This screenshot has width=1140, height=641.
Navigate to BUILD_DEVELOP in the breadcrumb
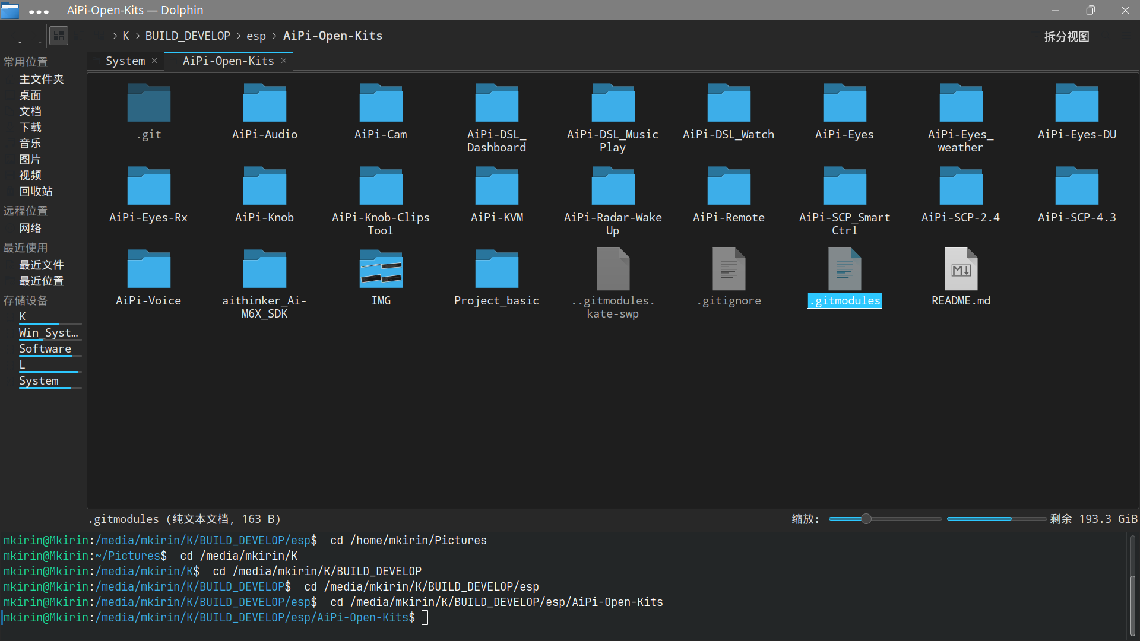(188, 36)
